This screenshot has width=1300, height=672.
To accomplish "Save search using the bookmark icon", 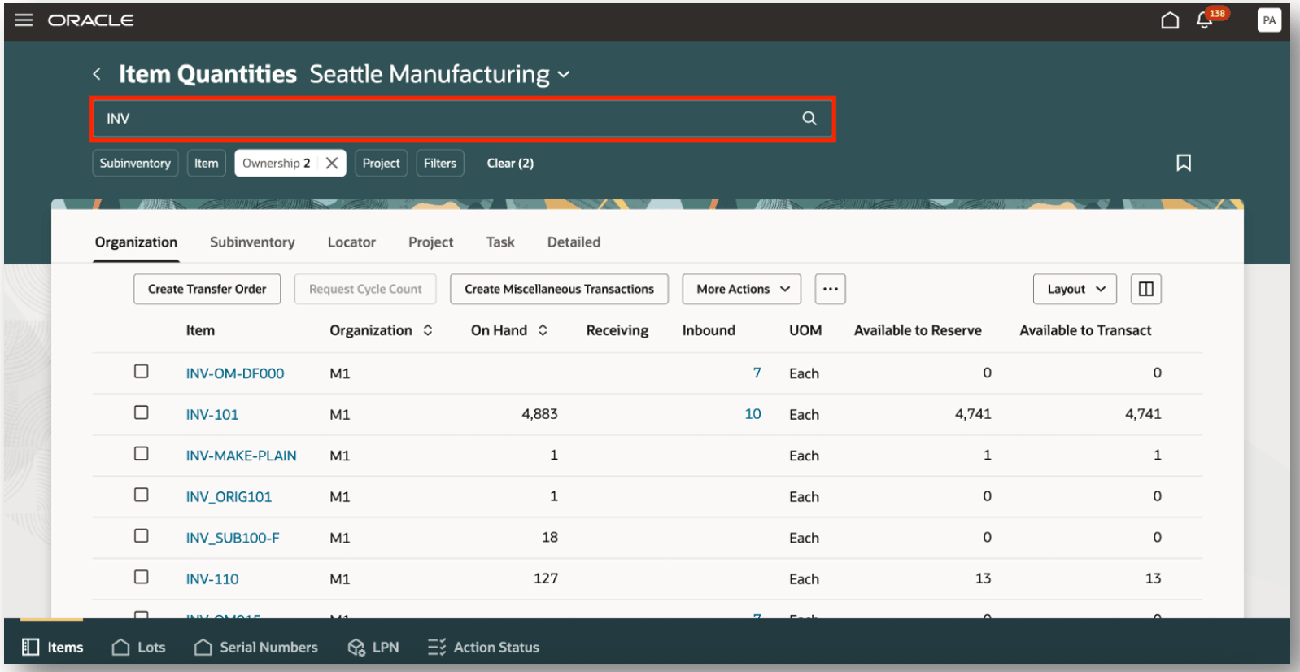I will (x=1183, y=163).
